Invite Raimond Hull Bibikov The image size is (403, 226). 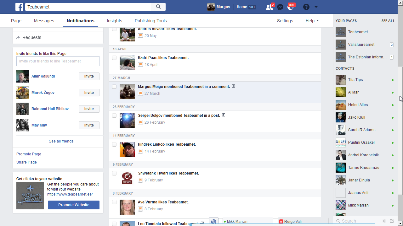89,109
